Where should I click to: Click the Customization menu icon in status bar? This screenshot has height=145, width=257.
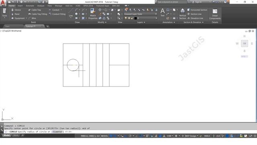255,136
